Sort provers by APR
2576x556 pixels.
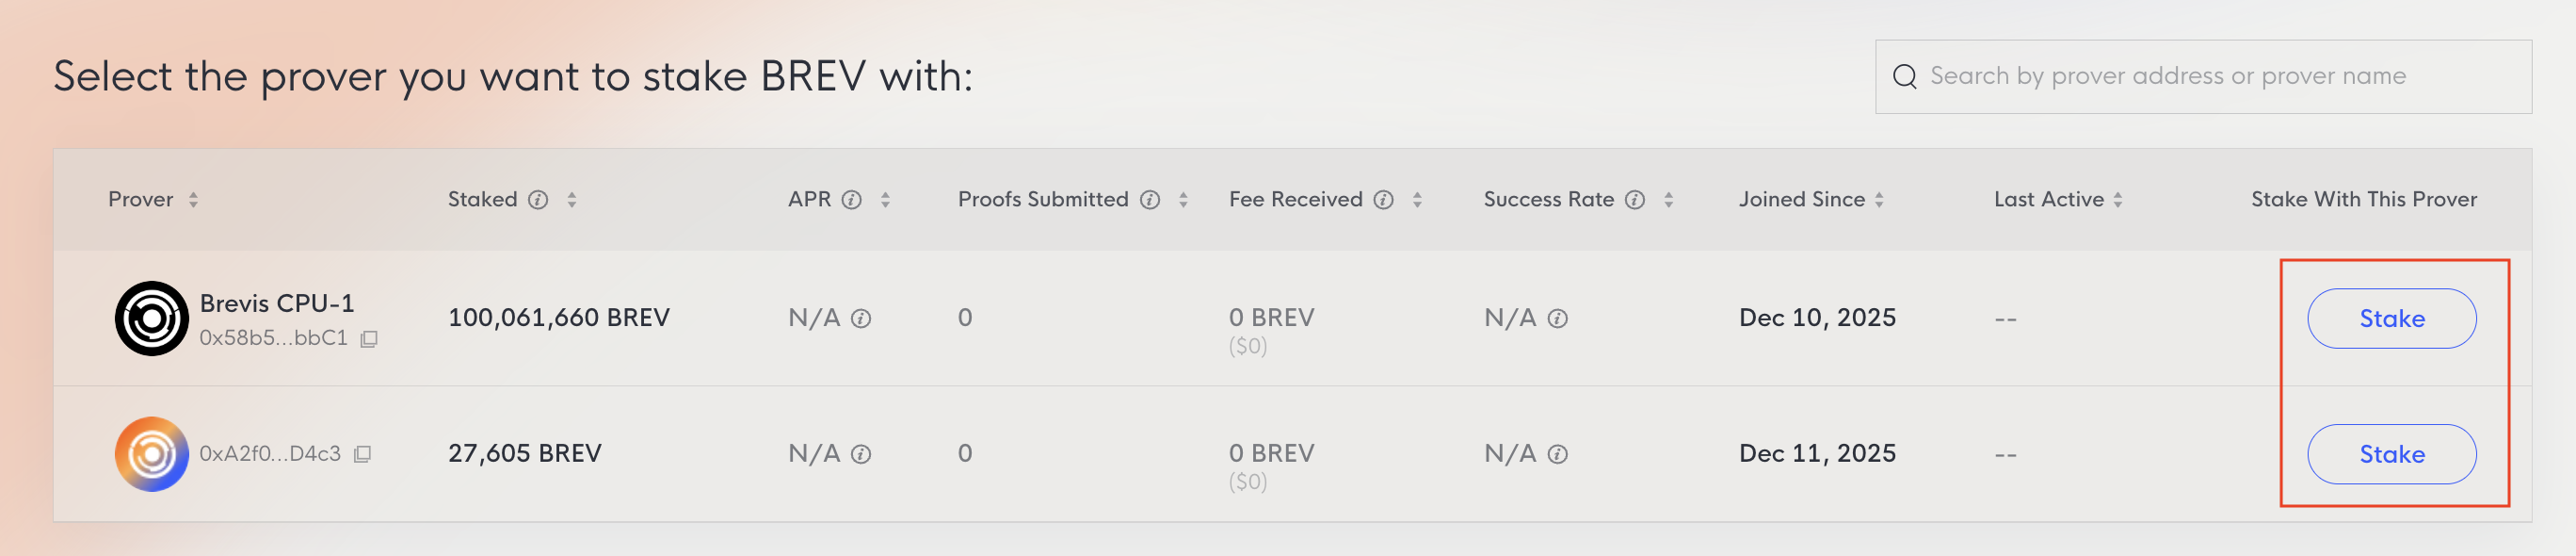click(x=885, y=200)
